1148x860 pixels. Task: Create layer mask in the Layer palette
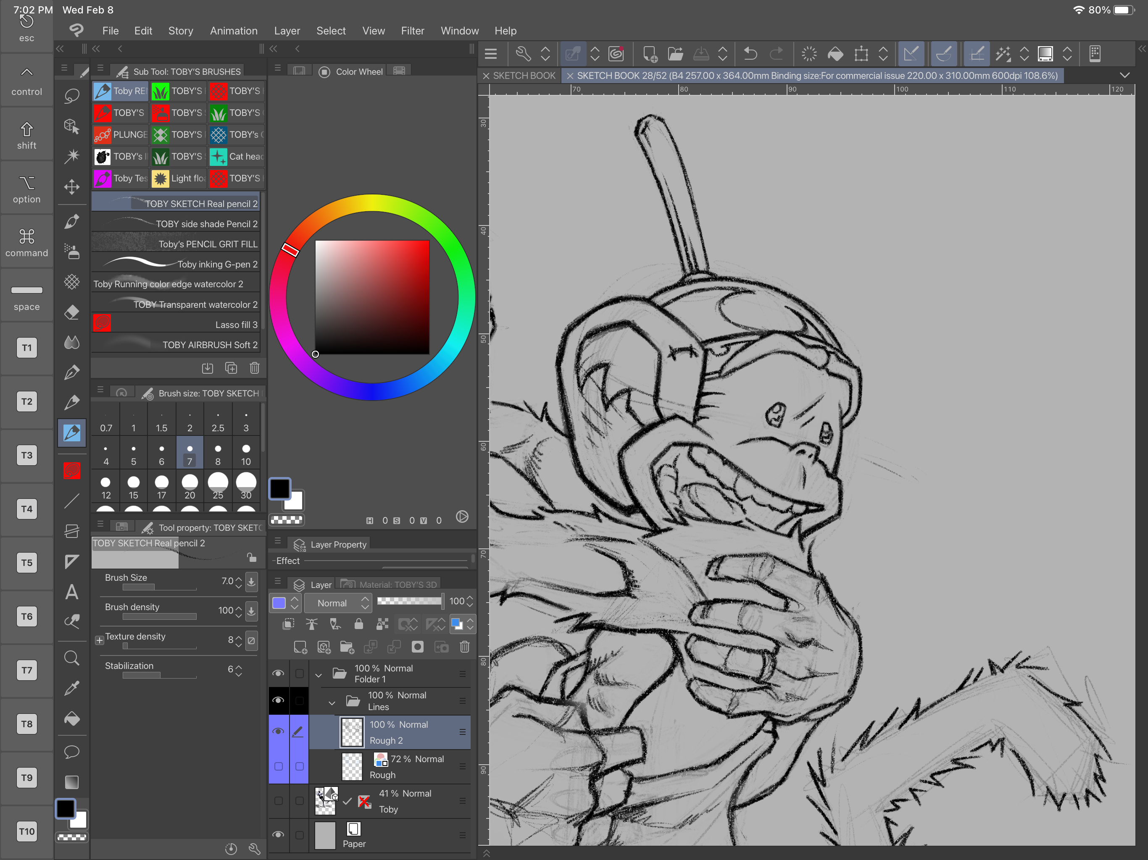tap(417, 647)
